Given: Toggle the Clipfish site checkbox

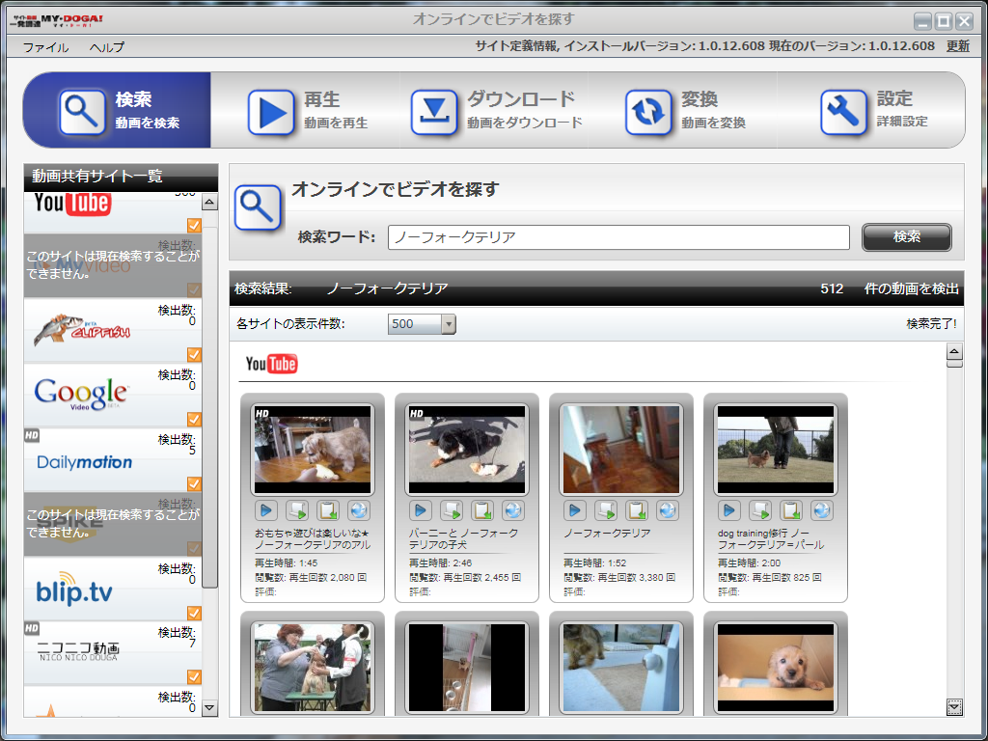Looking at the screenshot, I should pyautogui.click(x=194, y=354).
